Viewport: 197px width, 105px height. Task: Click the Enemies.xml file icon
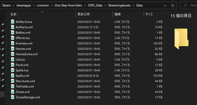point(13,43)
